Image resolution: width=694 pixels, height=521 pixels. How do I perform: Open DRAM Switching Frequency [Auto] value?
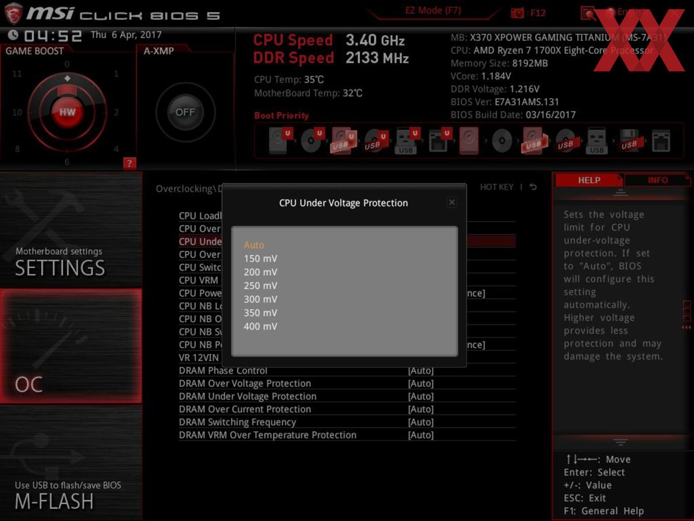click(x=421, y=422)
